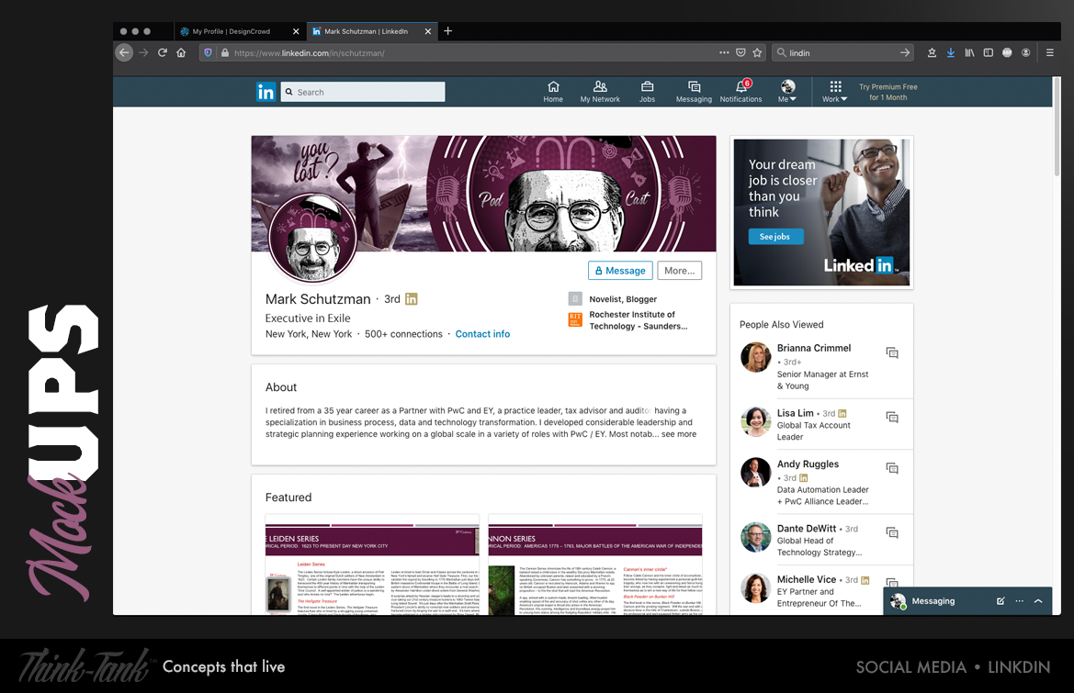Open a new browser tab with plus
The image size is (1074, 693).
pyautogui.click(x=448, y=31)
